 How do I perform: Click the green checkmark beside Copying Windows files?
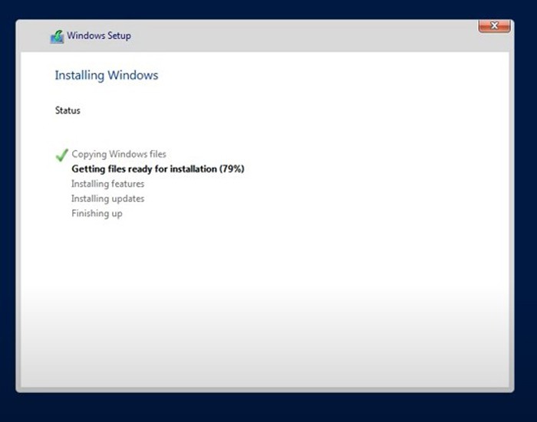coord(61,155)
